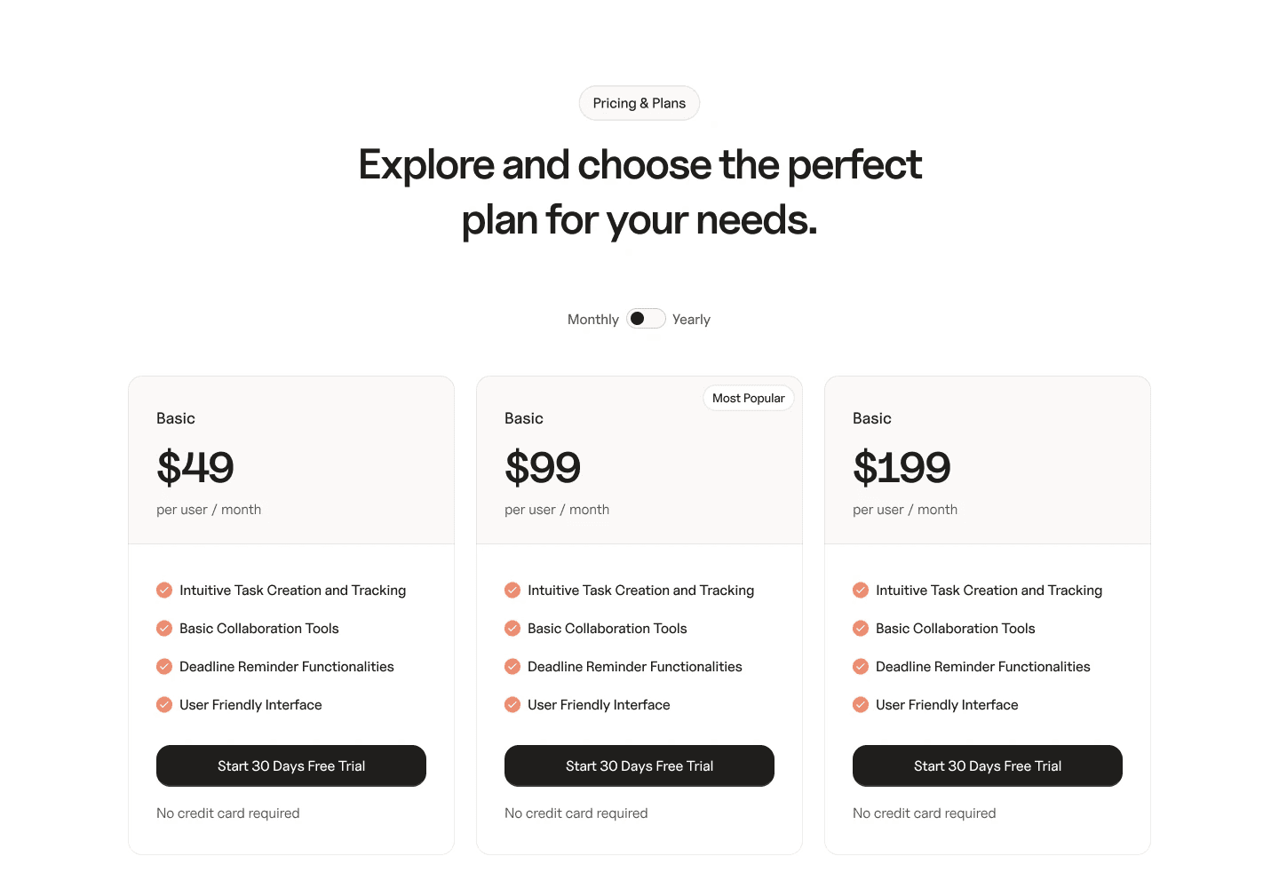Click the per user / month text in $199 card
Screen dimensions: 1279x888
coord(905,509)
